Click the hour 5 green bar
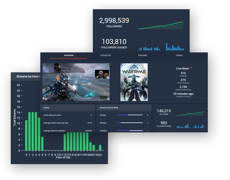This screenshot has width=230, height=180. tap(42, 143)
